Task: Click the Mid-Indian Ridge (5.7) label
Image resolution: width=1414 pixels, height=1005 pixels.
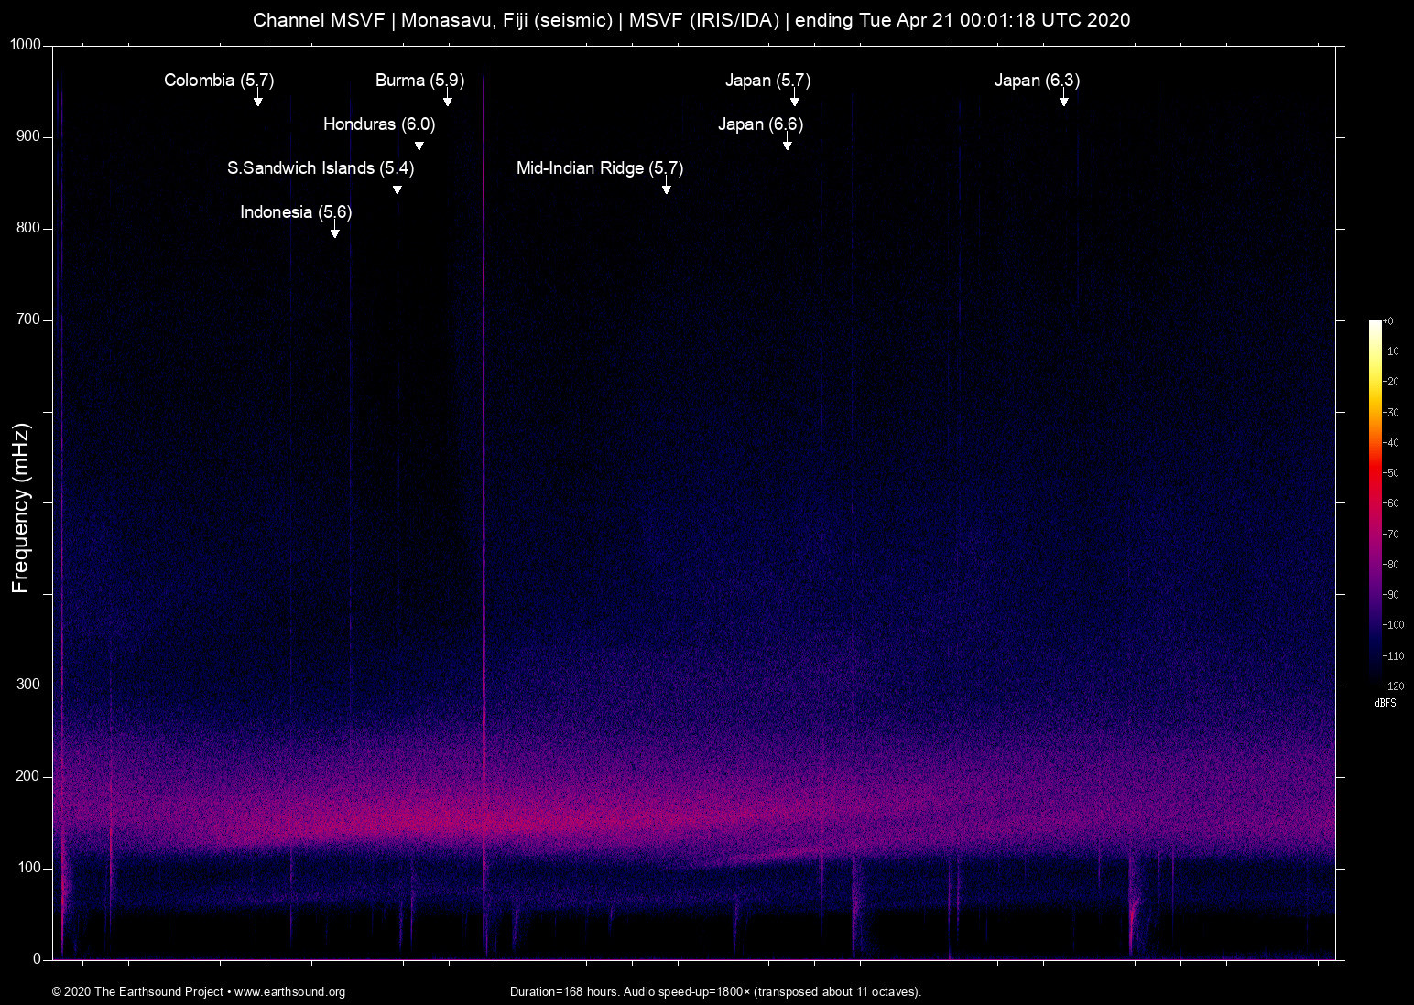Action: pos(600,168)
